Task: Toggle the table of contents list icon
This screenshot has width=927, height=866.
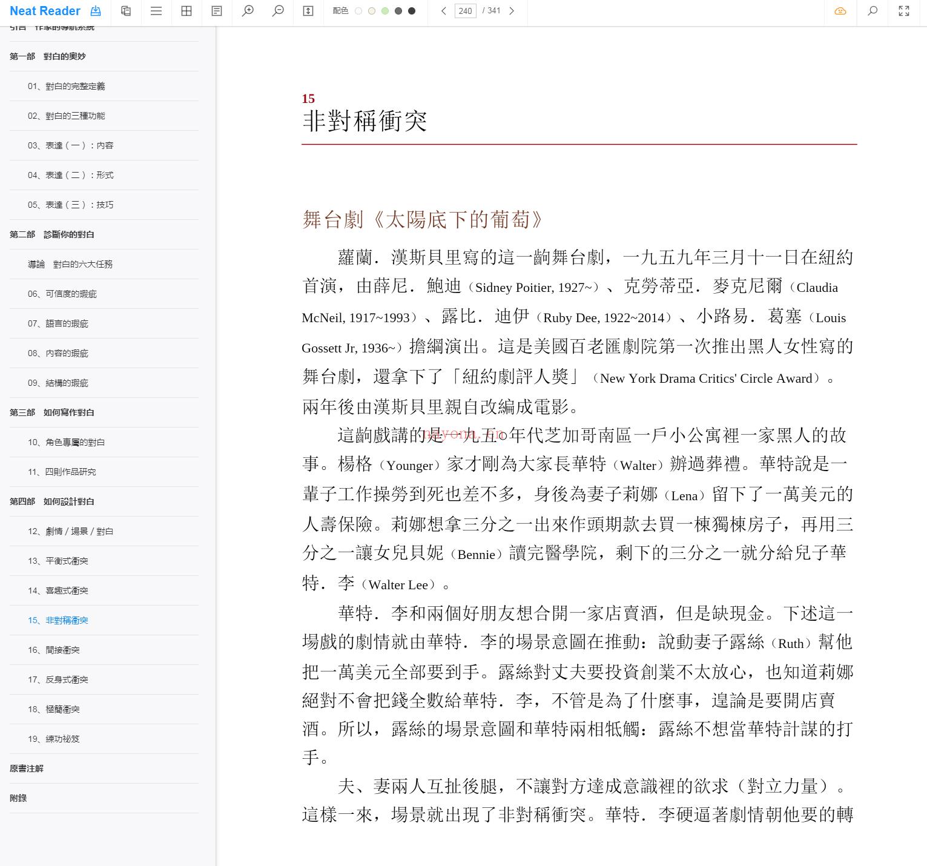Action: [156, 11]
